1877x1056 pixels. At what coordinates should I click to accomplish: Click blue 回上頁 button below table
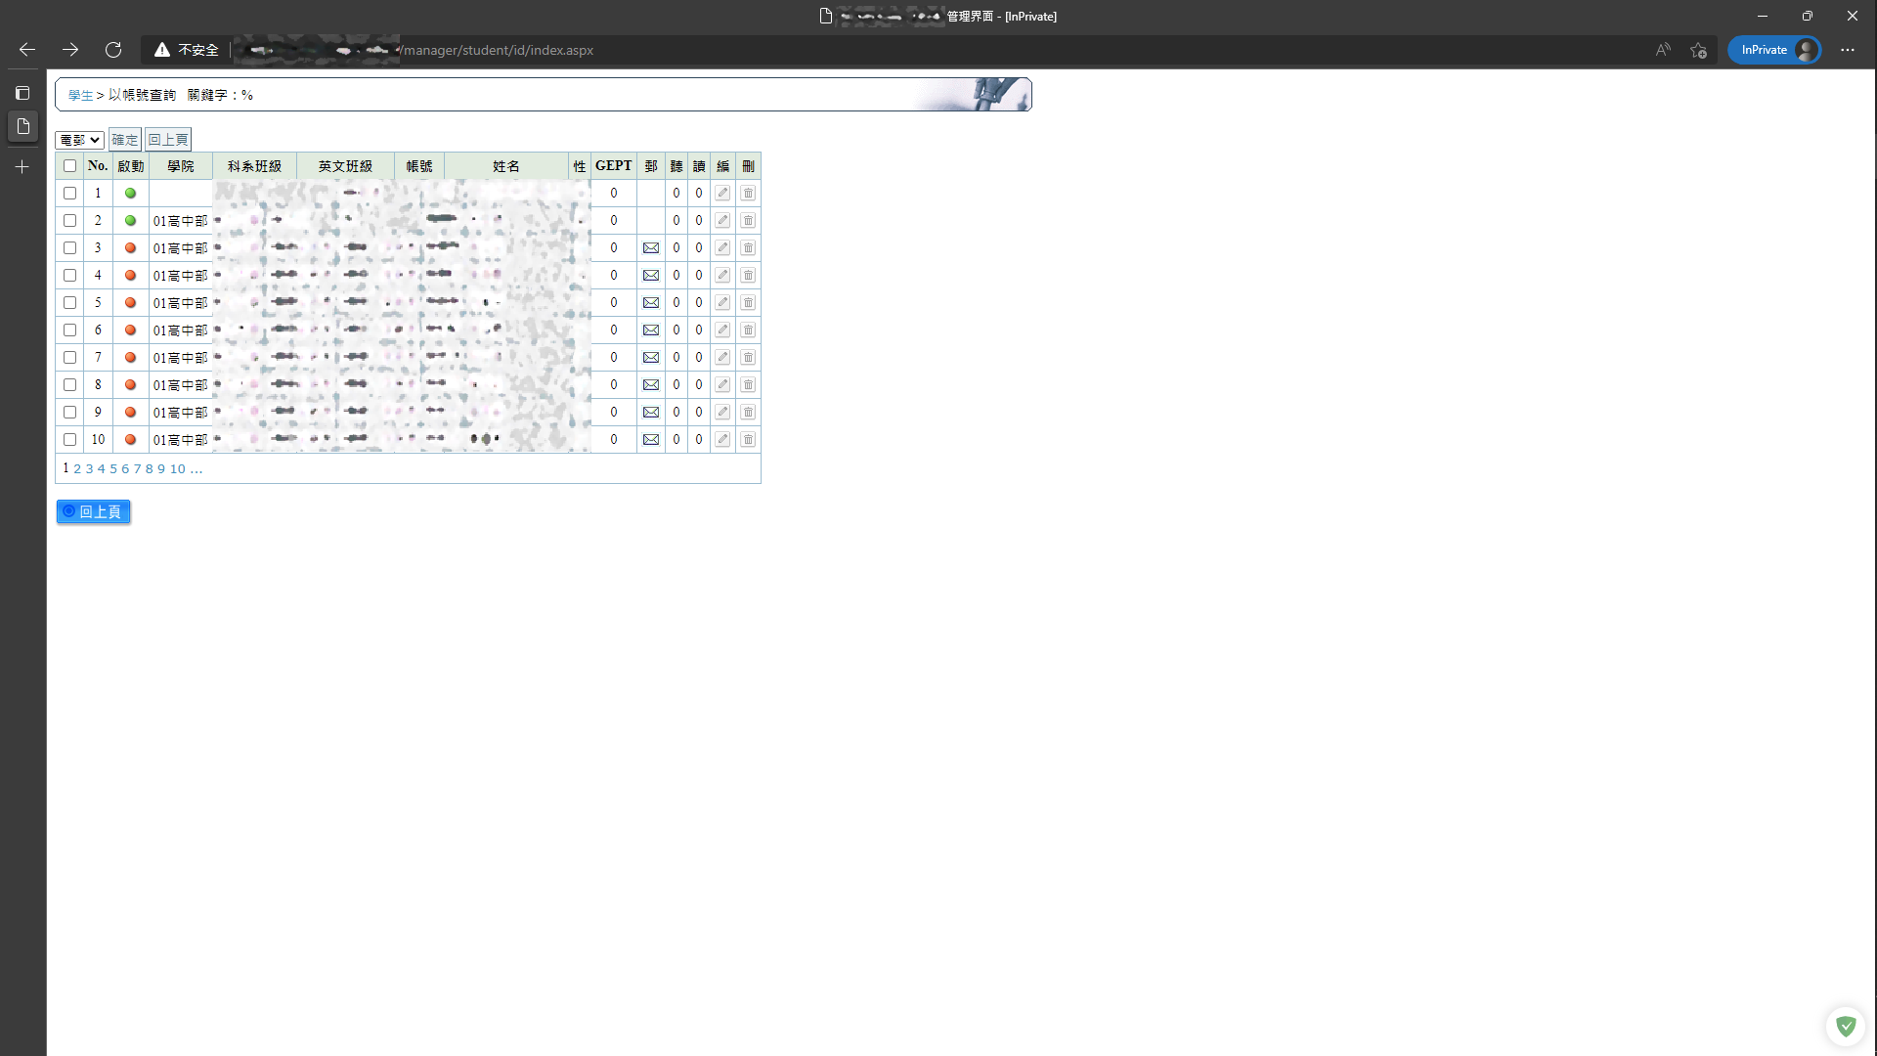click(x=93, y=511)
